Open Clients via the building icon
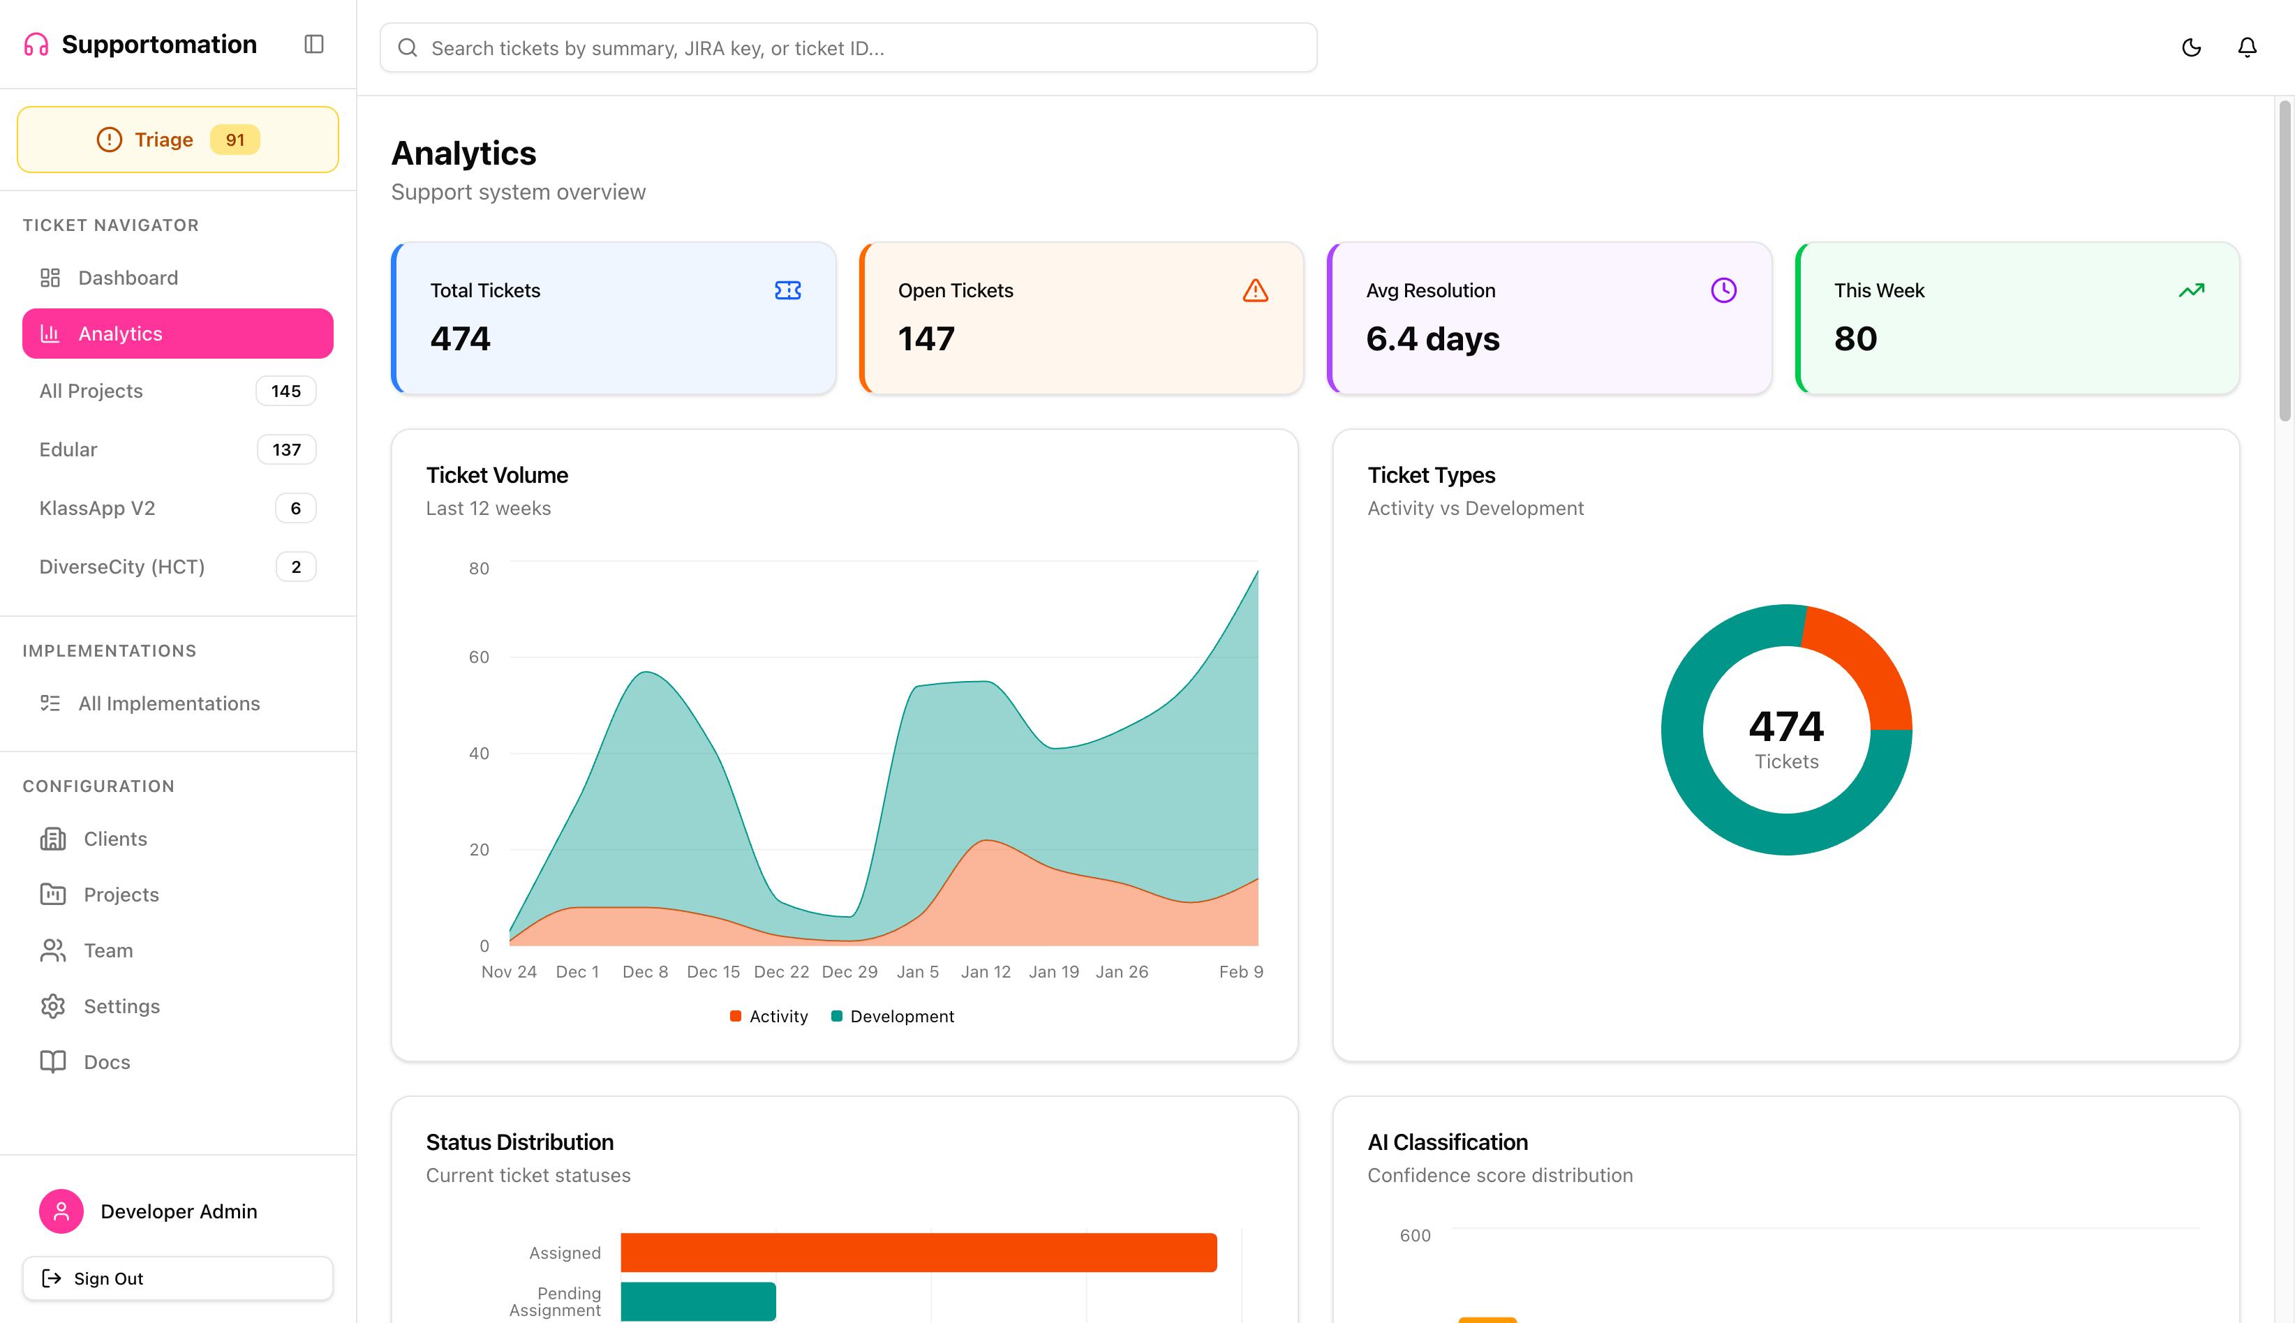Screen dimensions: 2295x1323 point(53,838)
